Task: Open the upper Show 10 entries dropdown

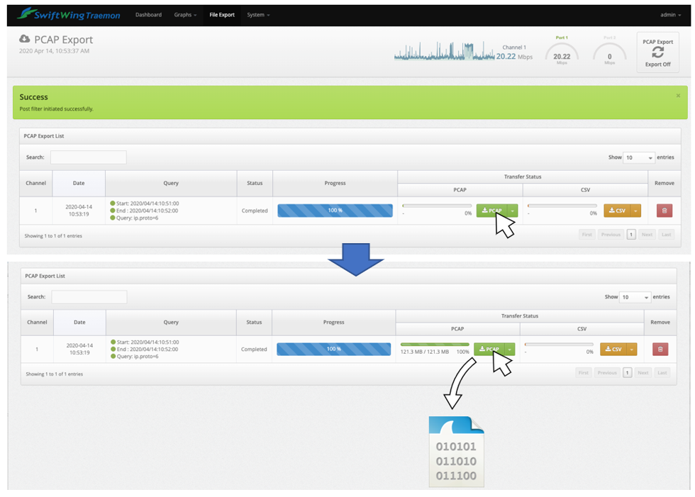Action: click(x=638, y=157)
